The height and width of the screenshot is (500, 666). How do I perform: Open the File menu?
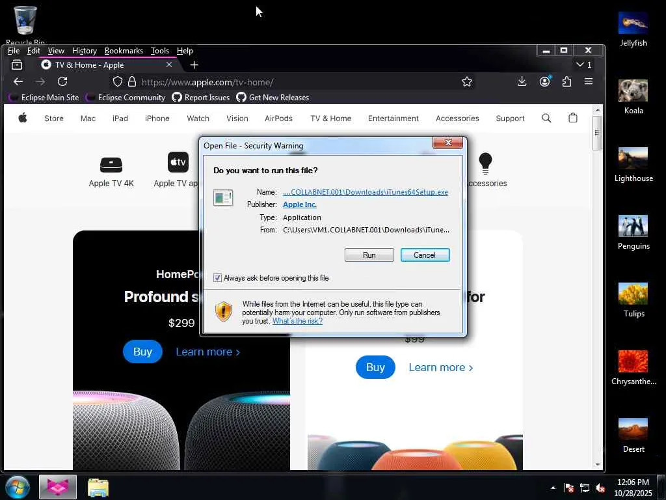14,51
